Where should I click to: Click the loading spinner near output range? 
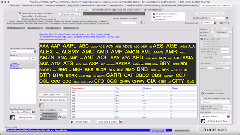142,22
